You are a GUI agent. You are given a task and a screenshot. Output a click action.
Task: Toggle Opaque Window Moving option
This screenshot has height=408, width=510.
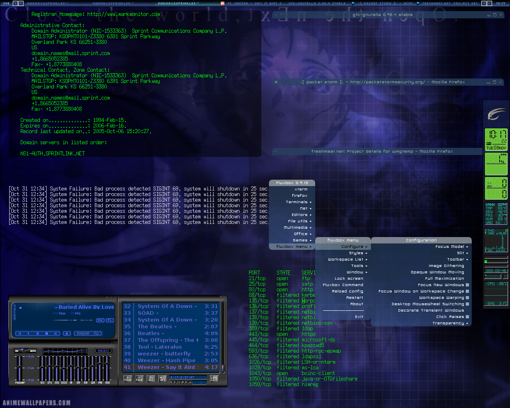[x=421, y=272]
